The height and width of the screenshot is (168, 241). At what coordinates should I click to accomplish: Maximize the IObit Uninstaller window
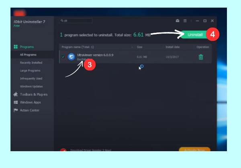tap(205, 21)
